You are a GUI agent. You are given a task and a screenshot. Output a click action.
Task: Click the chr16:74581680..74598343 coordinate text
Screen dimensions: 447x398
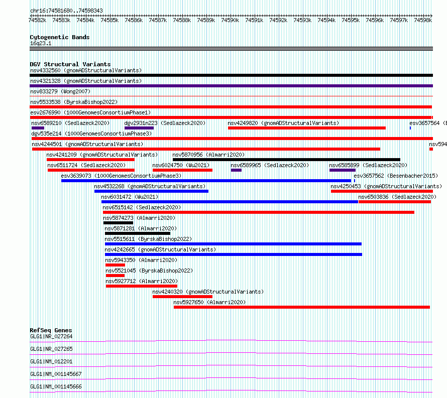[66, 11]
